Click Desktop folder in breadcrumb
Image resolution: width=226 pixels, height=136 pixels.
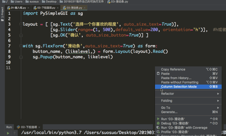49,1
